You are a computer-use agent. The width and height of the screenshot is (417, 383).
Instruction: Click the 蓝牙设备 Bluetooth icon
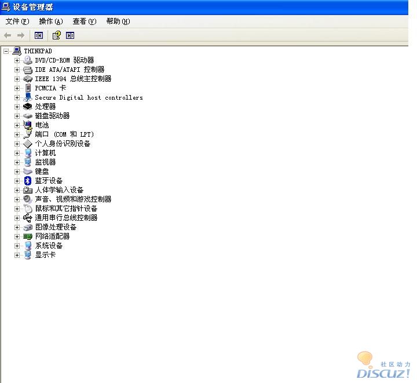click(x=28, y=181)
